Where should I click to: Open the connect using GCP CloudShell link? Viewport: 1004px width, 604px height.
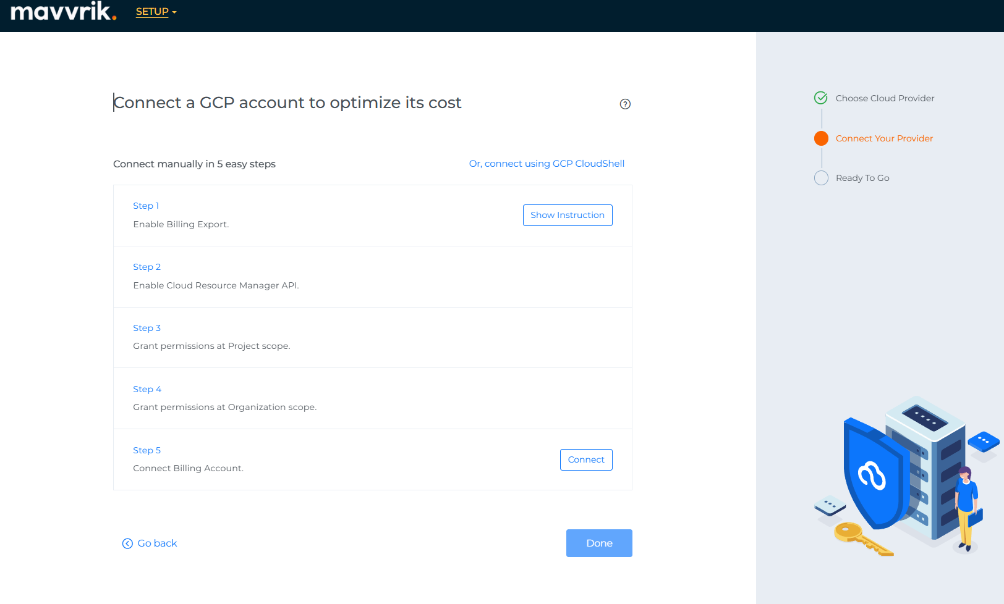pos(547,164)
